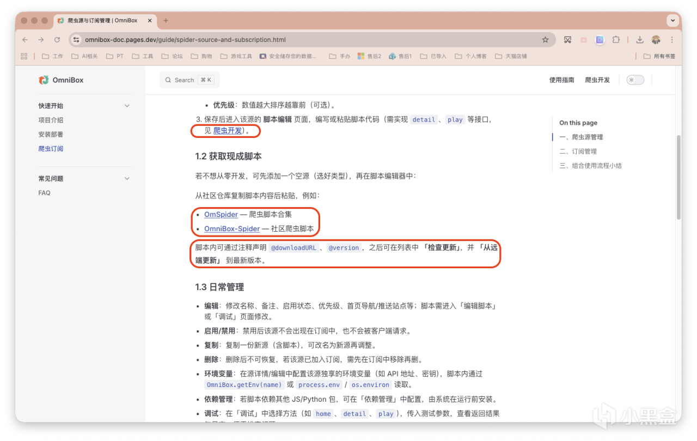This screenshot has width=697, height=441.
Task: Click the process.env code tag
Action: pyautogui.click(x=319, y=384)
